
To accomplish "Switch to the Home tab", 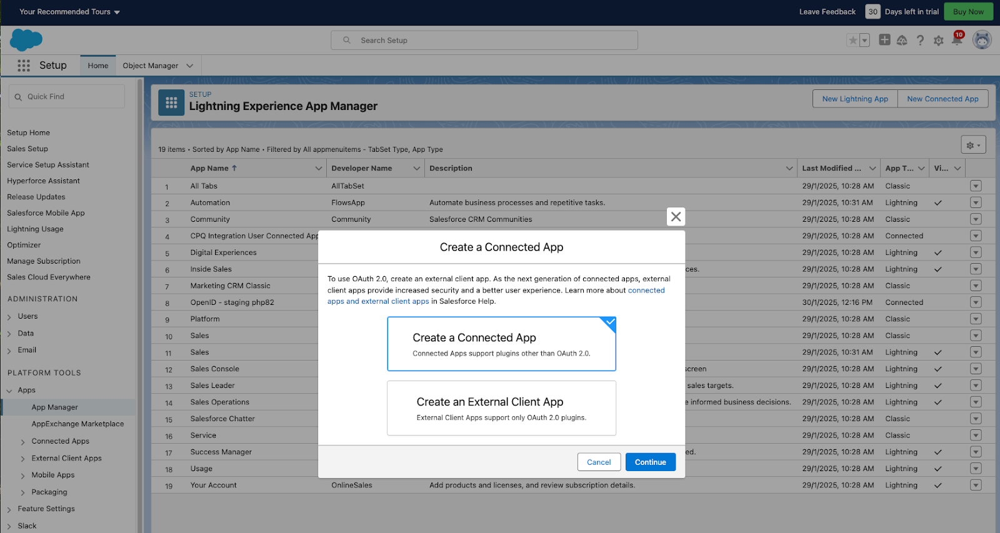I will click(98, 66).
